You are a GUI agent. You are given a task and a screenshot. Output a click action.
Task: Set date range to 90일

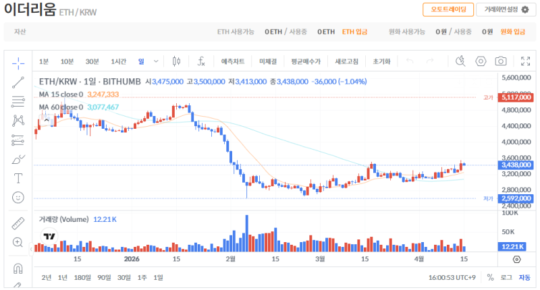pos(104,278)
